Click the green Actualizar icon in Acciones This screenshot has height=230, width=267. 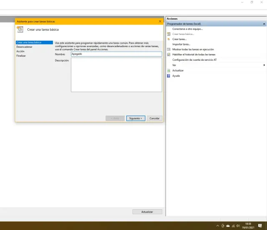pos(169,71)
